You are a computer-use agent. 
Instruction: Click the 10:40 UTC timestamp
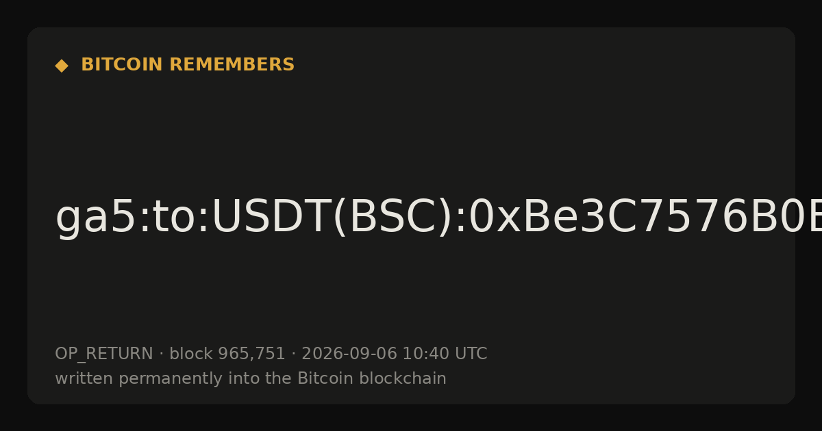[x=445, y=354]
